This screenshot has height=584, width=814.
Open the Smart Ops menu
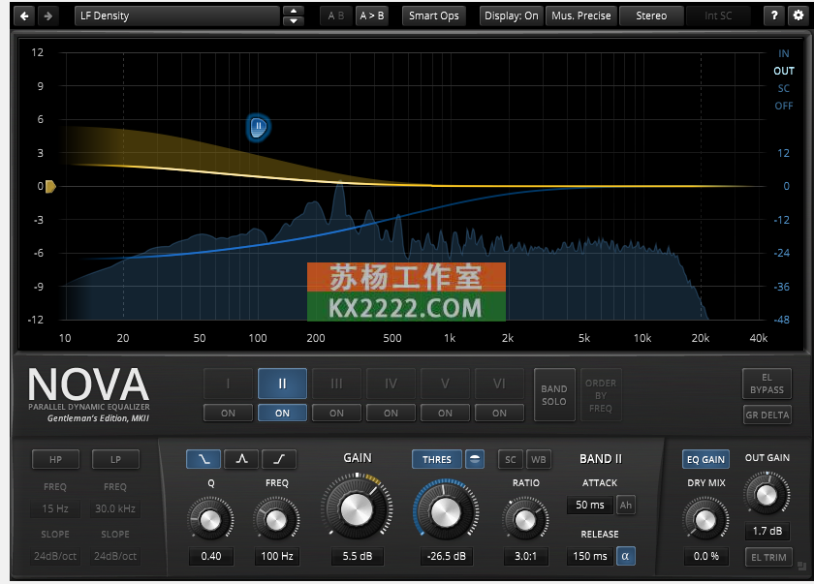coord(433,16)
